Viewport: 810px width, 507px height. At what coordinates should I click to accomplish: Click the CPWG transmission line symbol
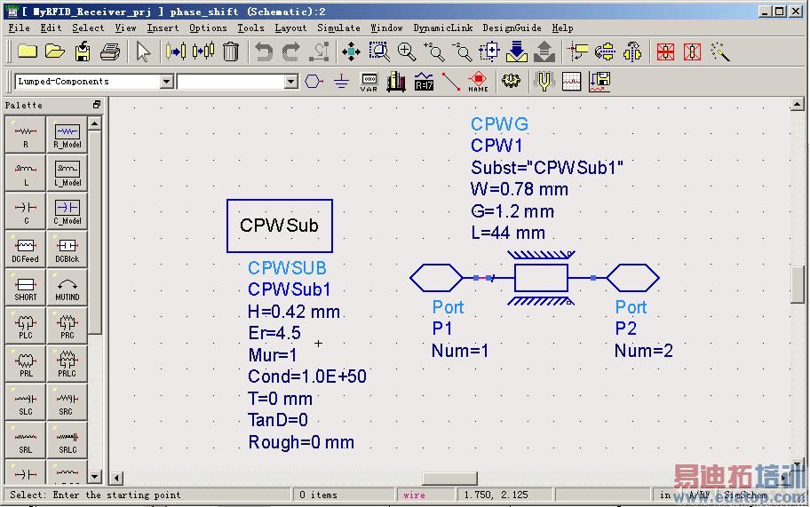pyautogui.click(x=541, y=278)
